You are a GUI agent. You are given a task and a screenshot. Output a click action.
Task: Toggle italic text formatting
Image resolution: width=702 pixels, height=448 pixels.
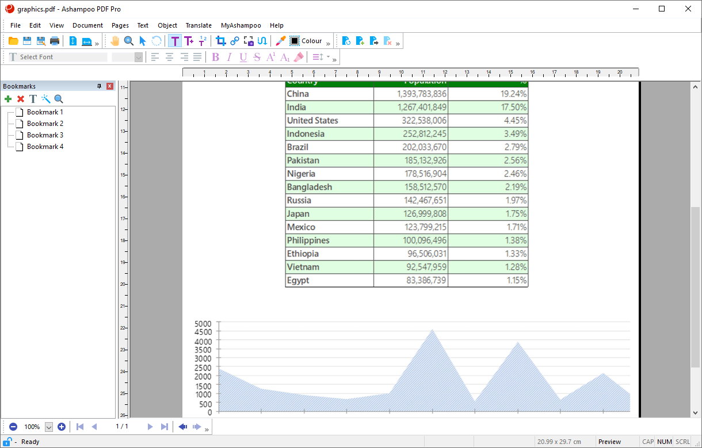click(228, 57)
